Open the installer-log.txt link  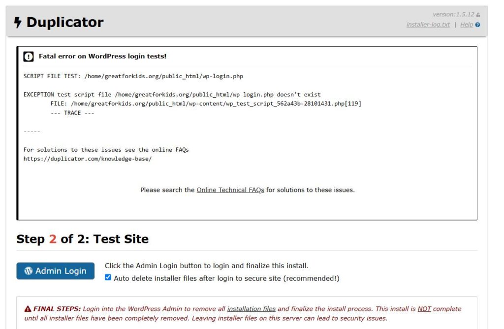coord(428,25)
